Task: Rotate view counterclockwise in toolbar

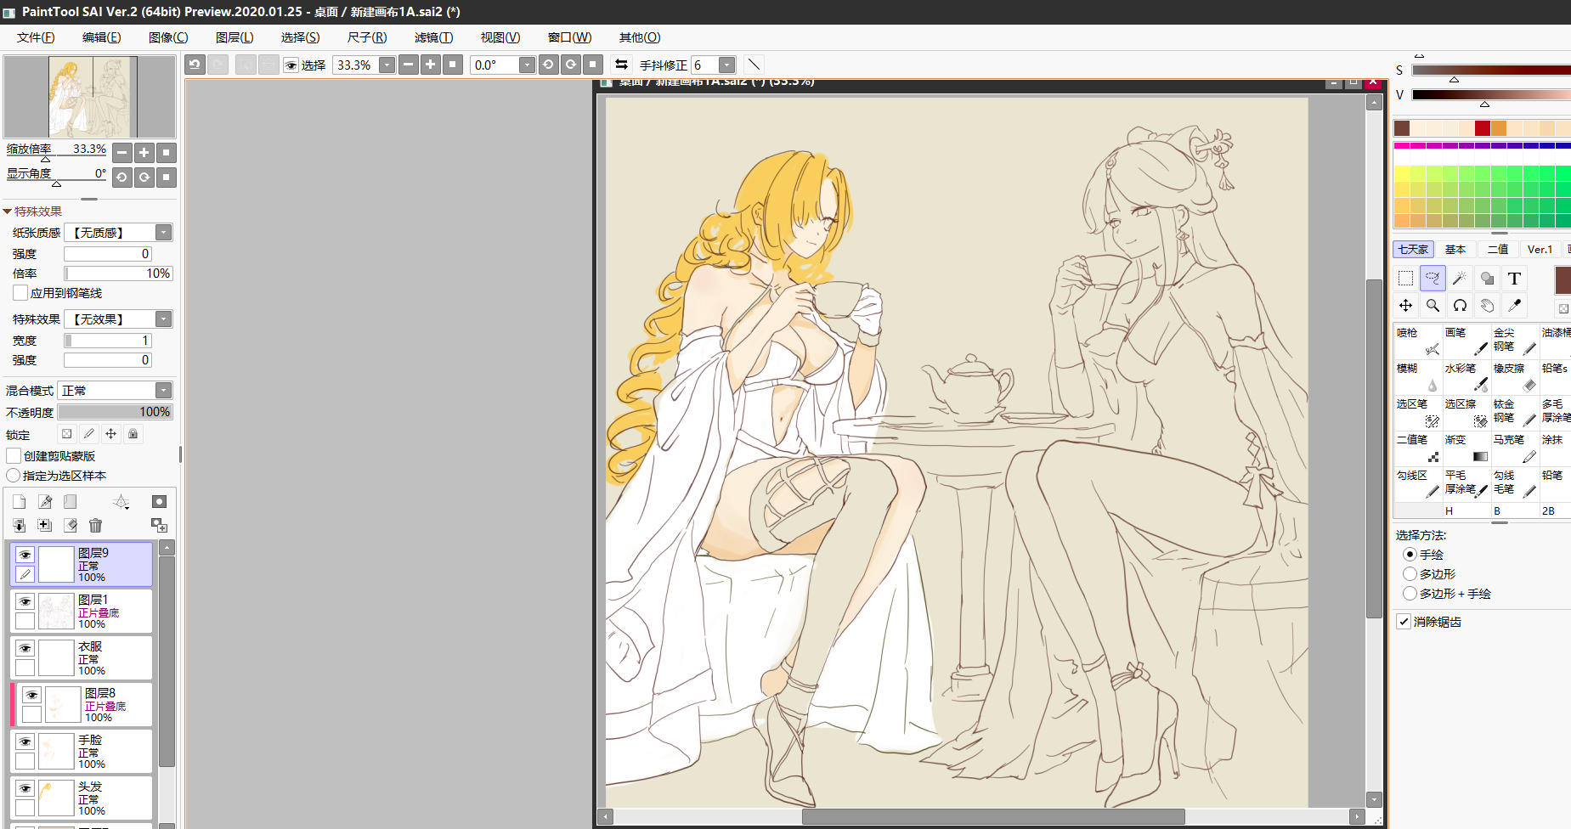Action: [548, 65]
